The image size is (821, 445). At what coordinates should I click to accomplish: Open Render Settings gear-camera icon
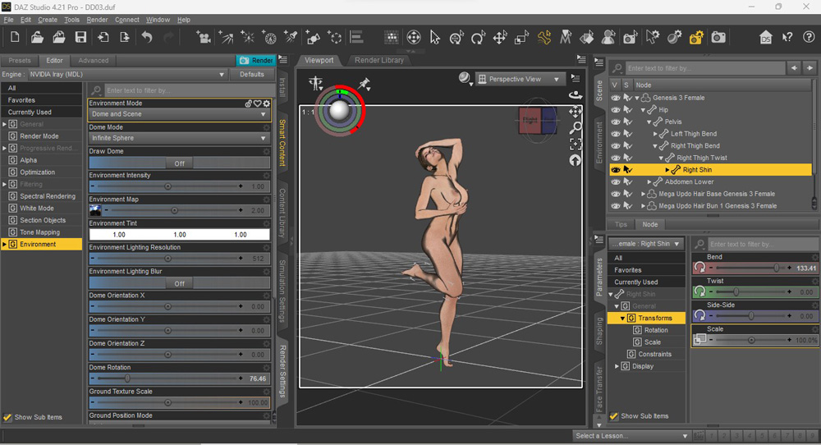tap(696, 37)
